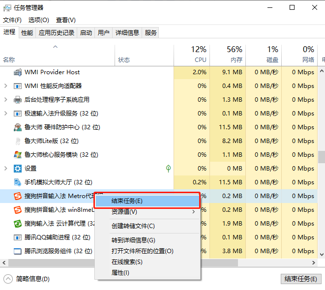This screenshot has width=325, height=290.
Task: Open the 资源值(V) submenu arrow
Action: coord(193,212)
